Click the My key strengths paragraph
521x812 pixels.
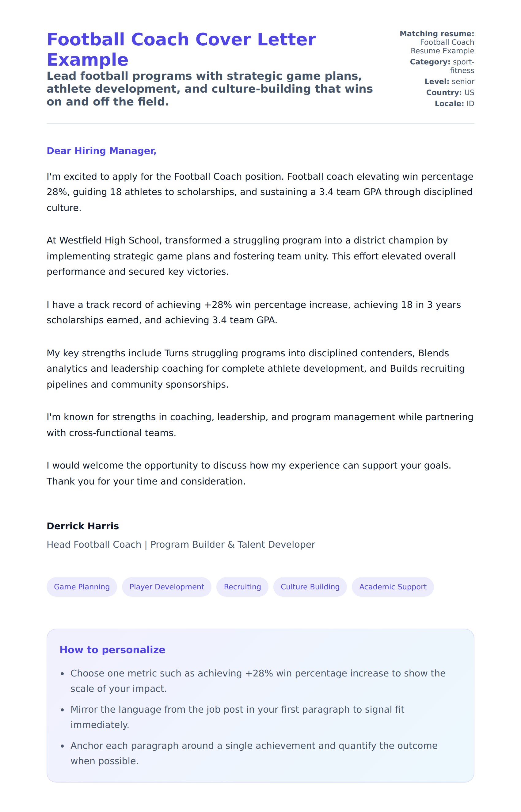pos(255,369)
